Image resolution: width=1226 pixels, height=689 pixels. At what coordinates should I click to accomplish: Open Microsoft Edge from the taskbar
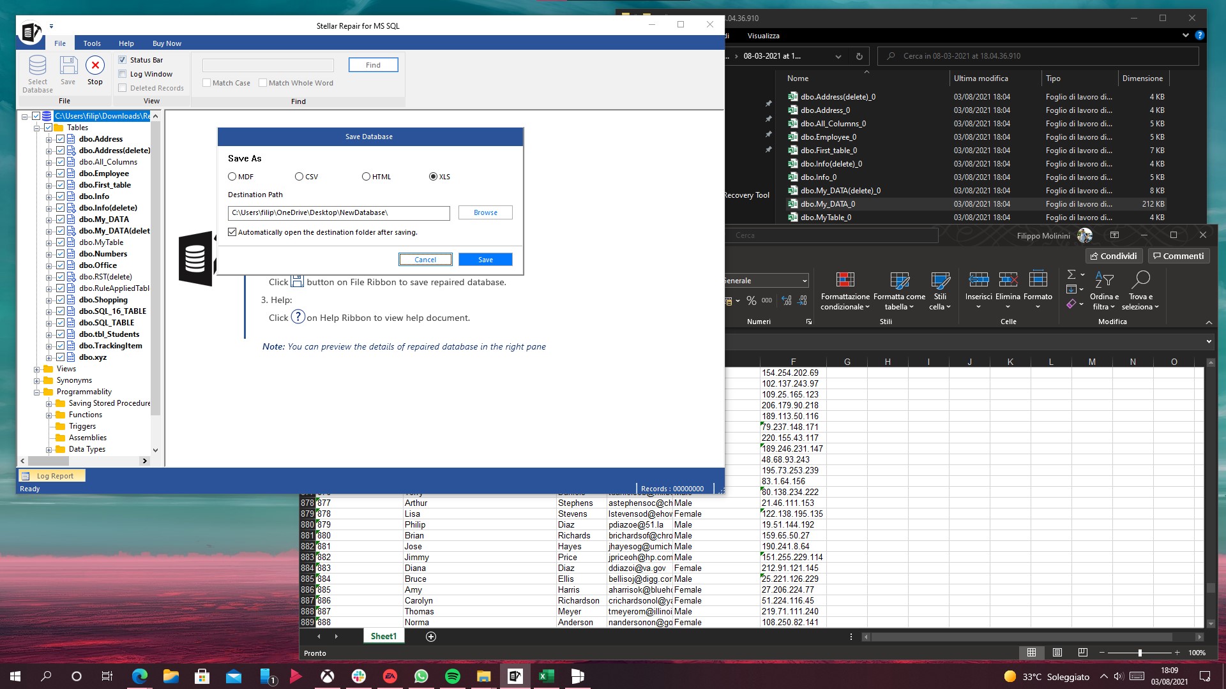pyautogui.click(x=140, y=676)
